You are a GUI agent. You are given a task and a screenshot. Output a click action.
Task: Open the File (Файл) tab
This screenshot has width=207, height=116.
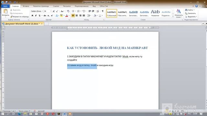point(5,6)
